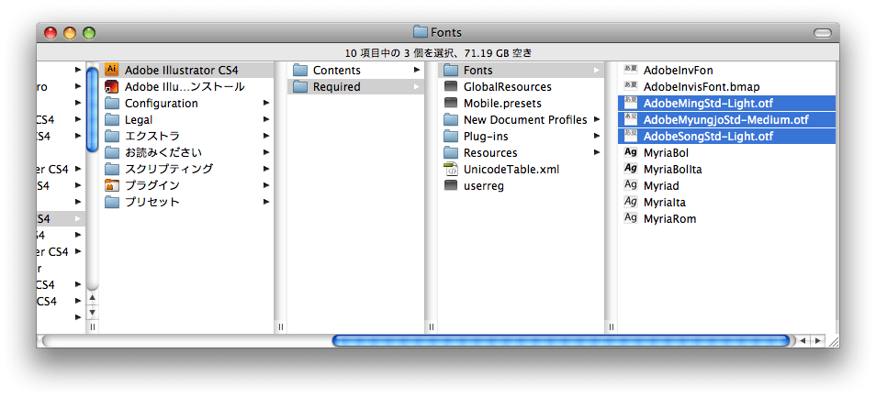This screenshot has height=398, width=876.
Task: Select the Mobile.presets file name
Action: coord(502,104)
